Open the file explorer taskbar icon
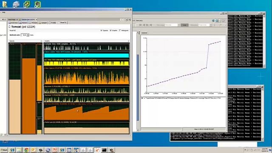The image size is (272, 153). (19, 150)
